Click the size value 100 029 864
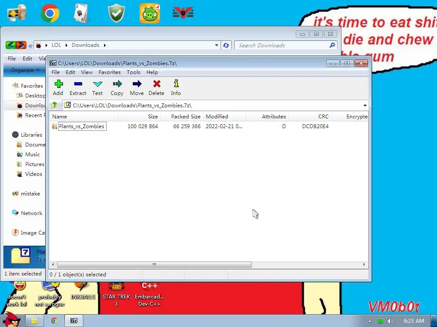The width and height of the screenshot is (437, 327). (x=143, y=126)
